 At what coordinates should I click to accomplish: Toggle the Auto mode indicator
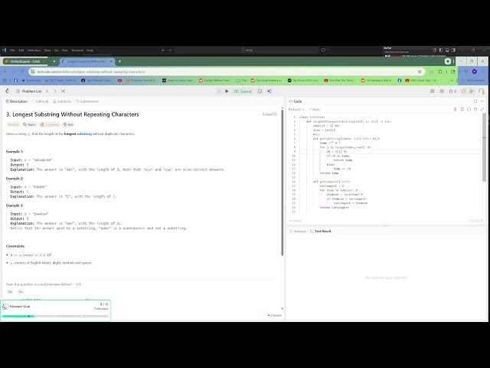[315, 110]
